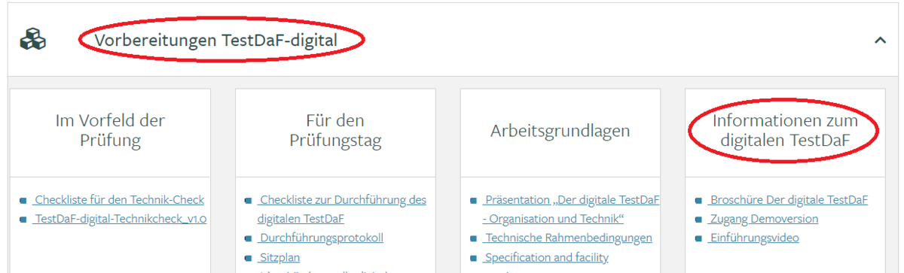This screenshot has height=273, width=904.
Task: Click the cubes icon beside Vorbereitungen TestDaF-digital
Action: pos(32,40)
